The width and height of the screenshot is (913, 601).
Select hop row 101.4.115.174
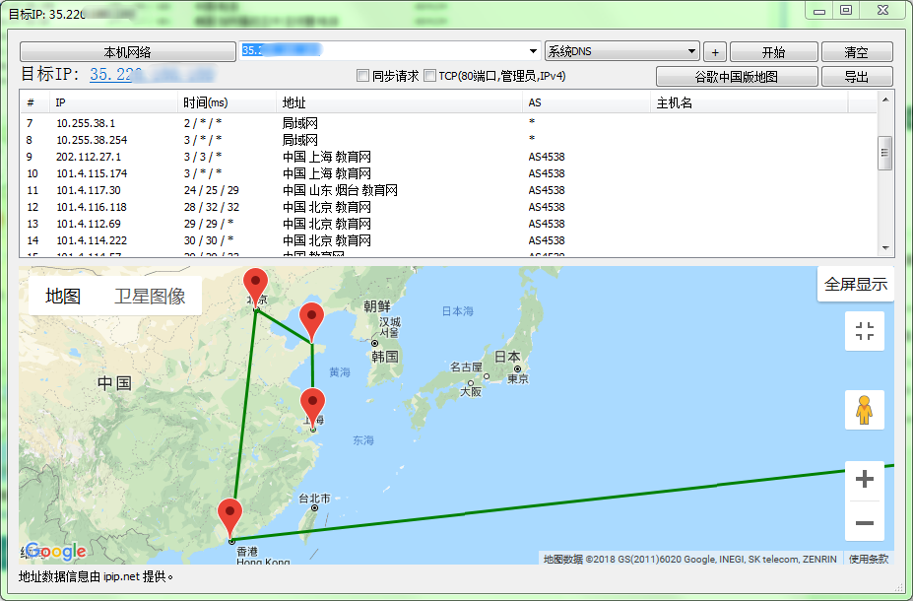448,173
